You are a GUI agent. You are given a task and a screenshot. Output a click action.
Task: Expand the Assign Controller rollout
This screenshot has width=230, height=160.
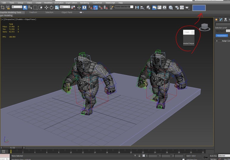[223, 41]
